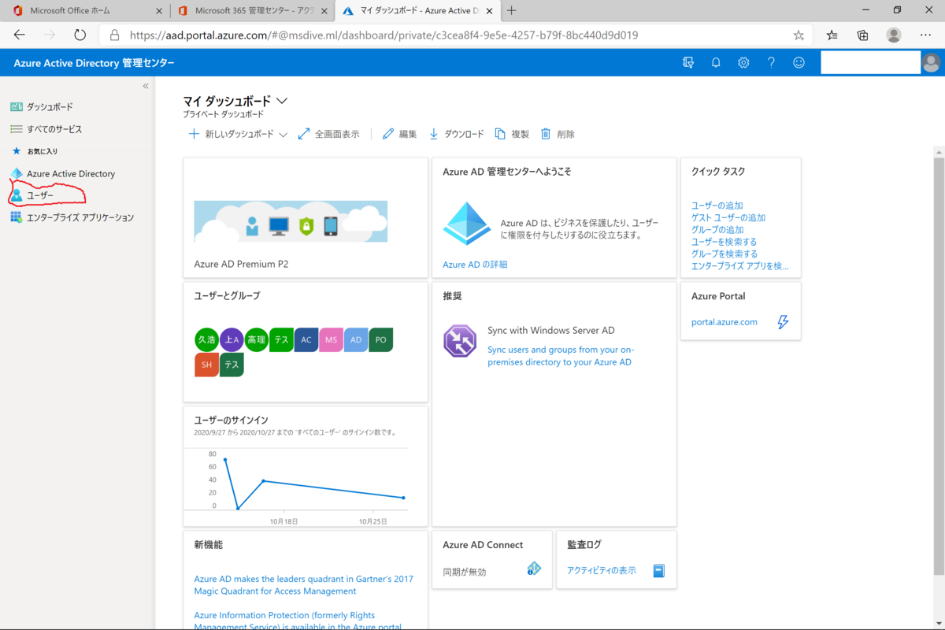The height and width of the screenshot is (630, 945).
Task: Select the 高理 user avatar
Action: (x=256, y=339)
